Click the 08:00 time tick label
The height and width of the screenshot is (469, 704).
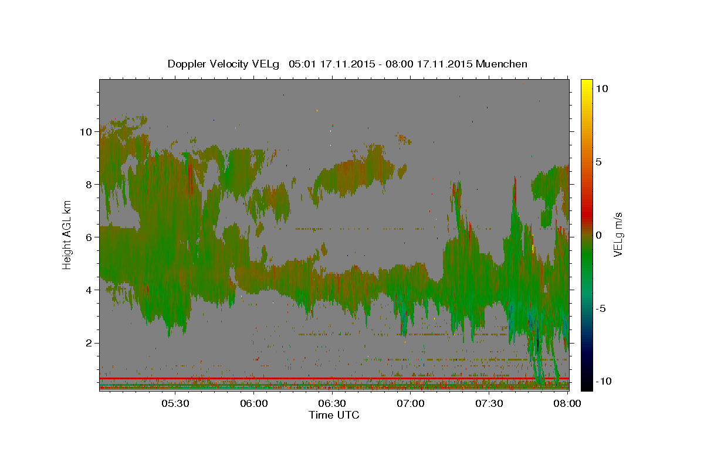(567, 403)
